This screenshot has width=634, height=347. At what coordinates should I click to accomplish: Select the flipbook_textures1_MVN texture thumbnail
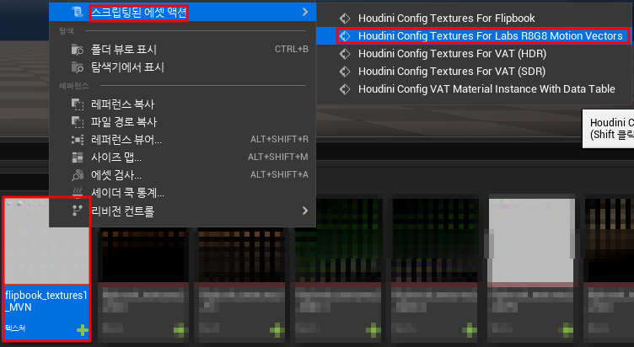coord(47,241)
